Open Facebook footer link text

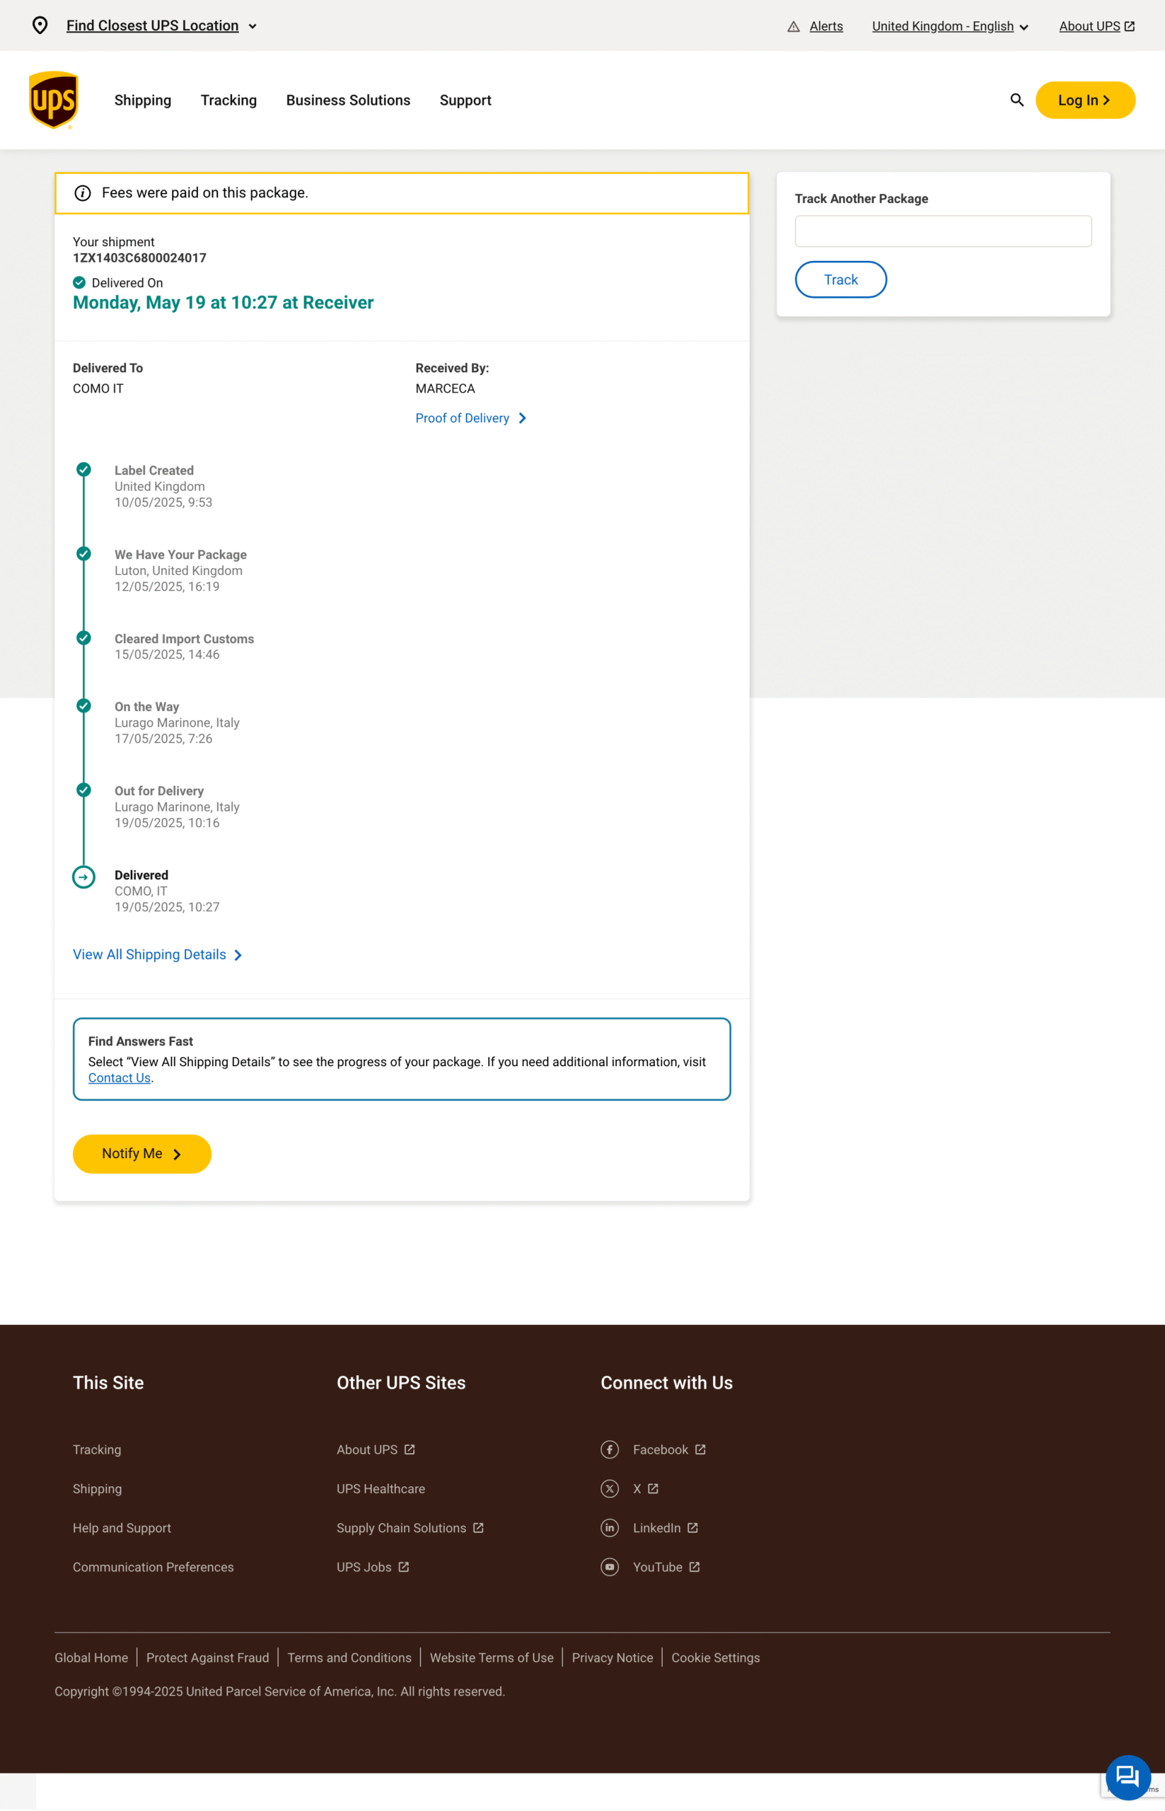tap(661, 1450)
